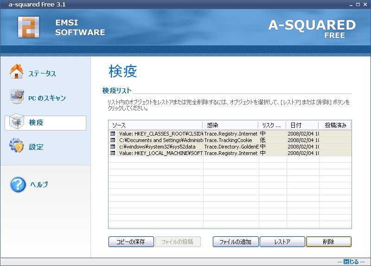The image size is (371, 266).
Task: Click the 削除 button
Action: click(329, 241)
